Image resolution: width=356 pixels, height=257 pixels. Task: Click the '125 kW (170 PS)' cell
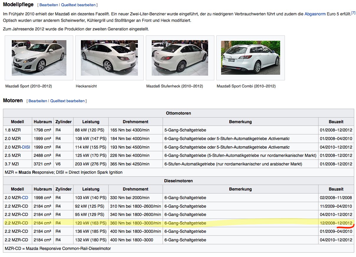pos(91,155)
